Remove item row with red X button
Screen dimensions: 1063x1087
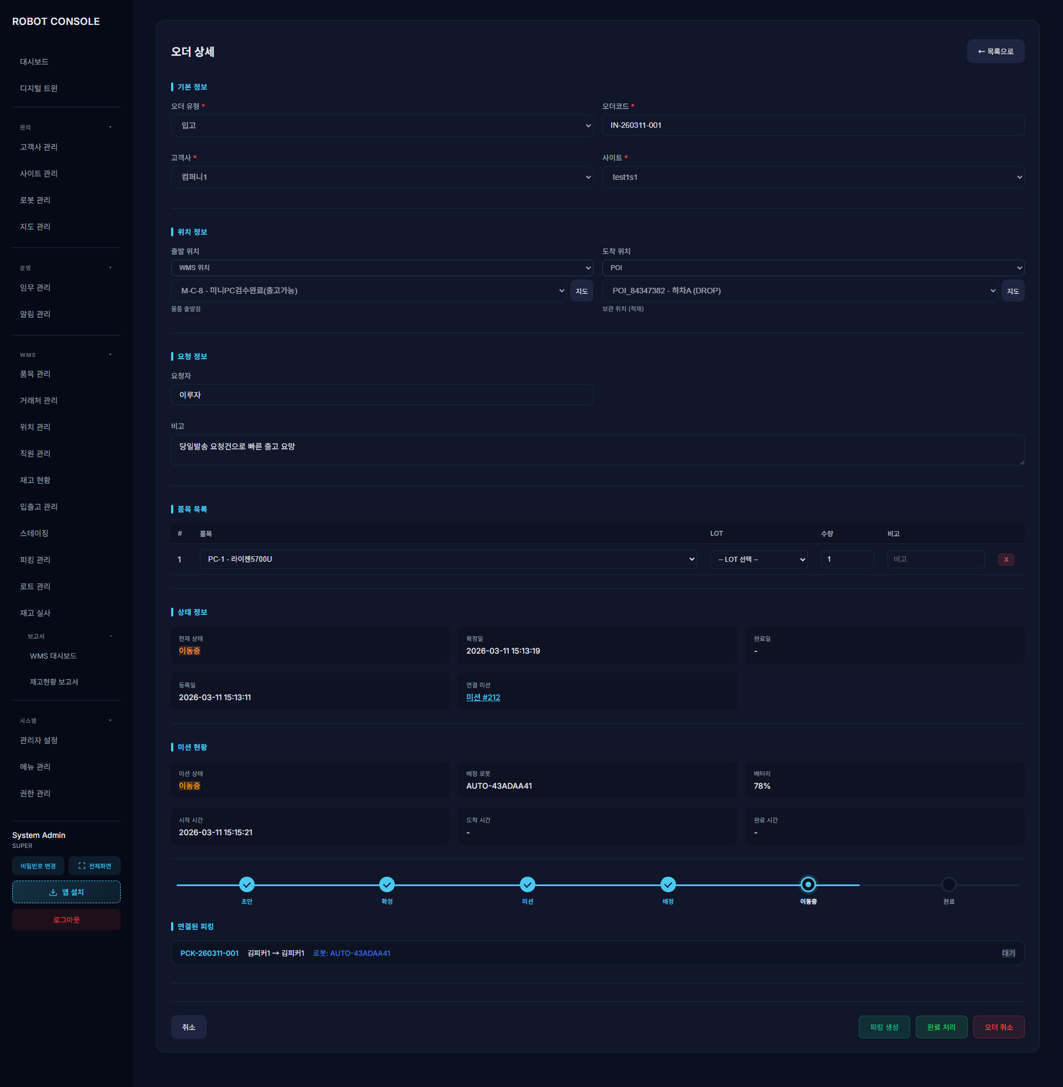pos(1005,559)
